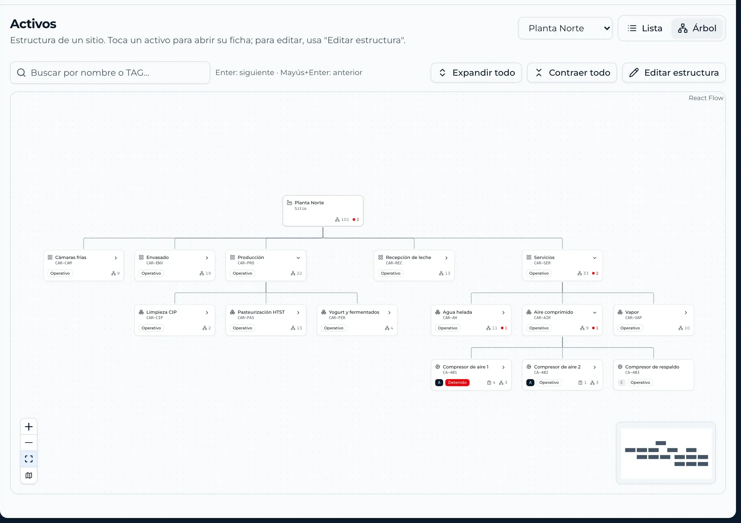Open the Limpieza CIP node
The image size is (741, 523).
(x=175, y=320)
